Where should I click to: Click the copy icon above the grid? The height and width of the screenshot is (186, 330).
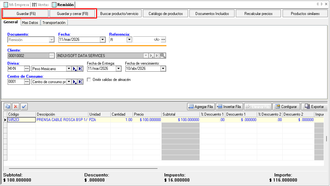click(7, 106)
